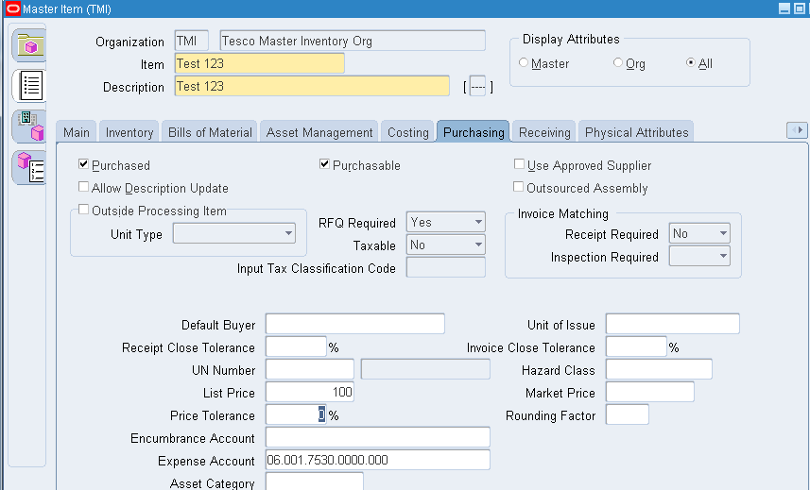
Task: Open the Physical Attributes tab
Action: tap(636, 132)
